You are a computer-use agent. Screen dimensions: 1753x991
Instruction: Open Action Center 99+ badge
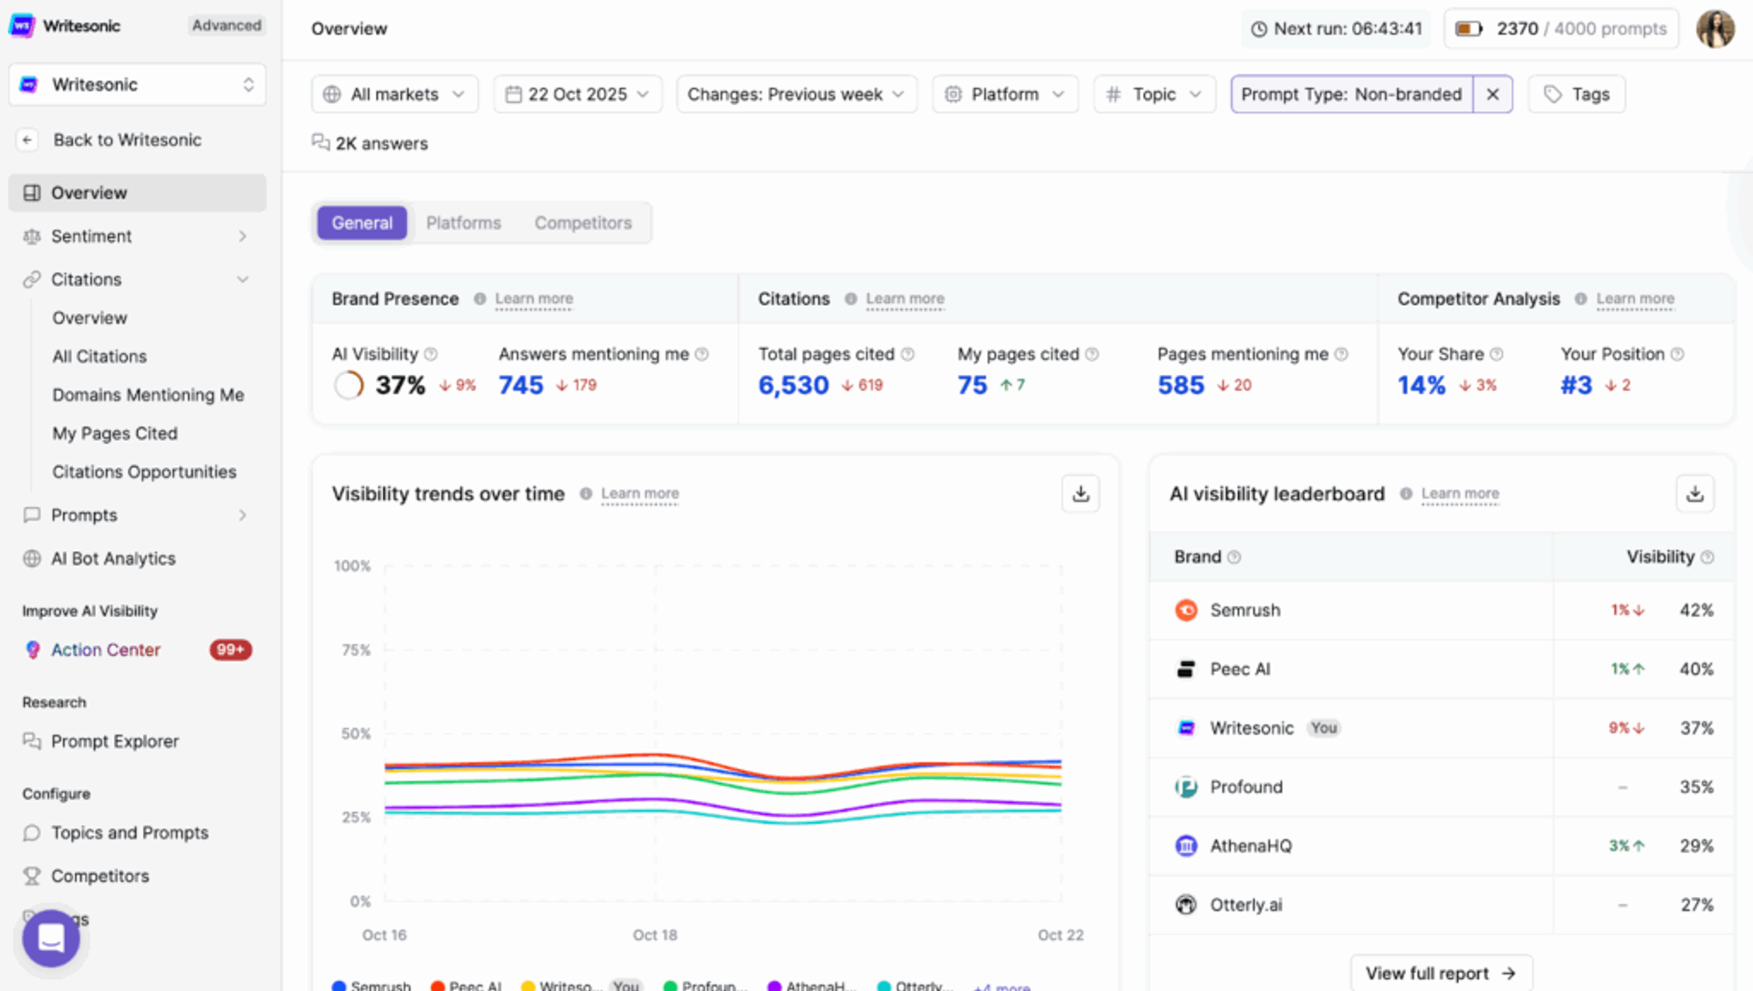click(231, 650)
